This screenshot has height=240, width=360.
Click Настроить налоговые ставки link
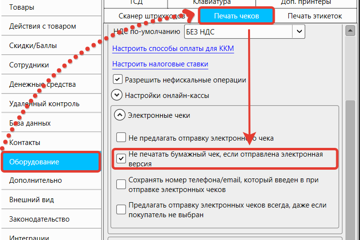pyautogui.click(x=160, y=64)
